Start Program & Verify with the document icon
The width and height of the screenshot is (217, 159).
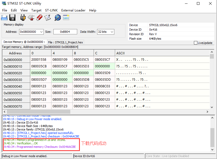48,17
